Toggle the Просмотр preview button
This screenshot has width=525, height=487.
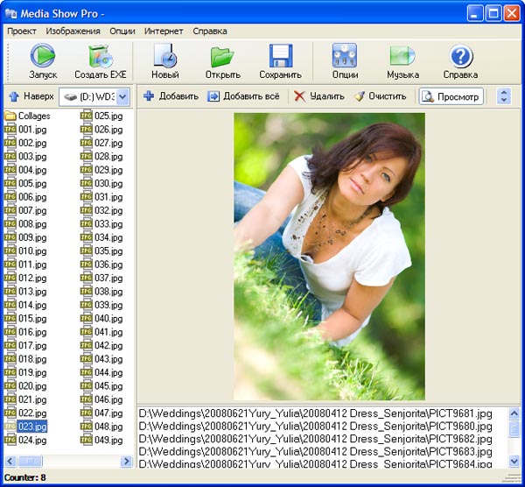[x=451, y=96]
